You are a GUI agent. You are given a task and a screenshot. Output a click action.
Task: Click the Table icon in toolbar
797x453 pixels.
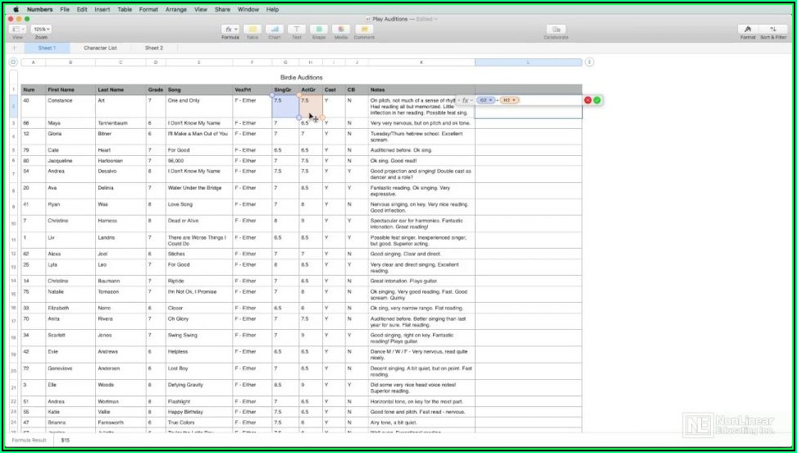253,30
